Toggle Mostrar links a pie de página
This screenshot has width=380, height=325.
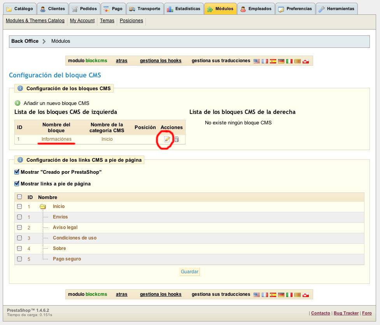click(x=17, y=183)
